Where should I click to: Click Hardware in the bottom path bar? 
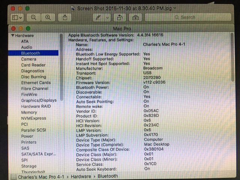(x=81, y=177)
